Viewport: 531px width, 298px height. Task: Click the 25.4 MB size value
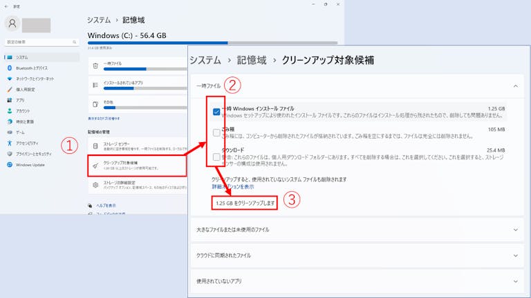(x=496, y=150)
